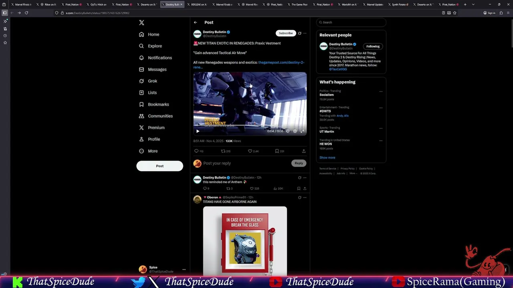Open Notifications in the sidebar
Viewport: 513px width, 288px height.
tap(155, 58)
